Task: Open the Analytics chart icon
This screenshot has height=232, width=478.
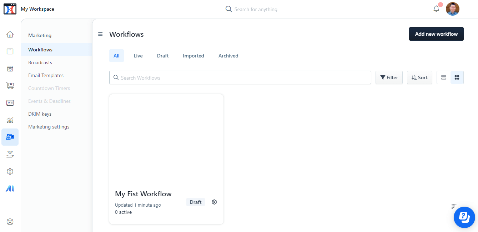Action: pyautogui.click(x=10, y=120)
